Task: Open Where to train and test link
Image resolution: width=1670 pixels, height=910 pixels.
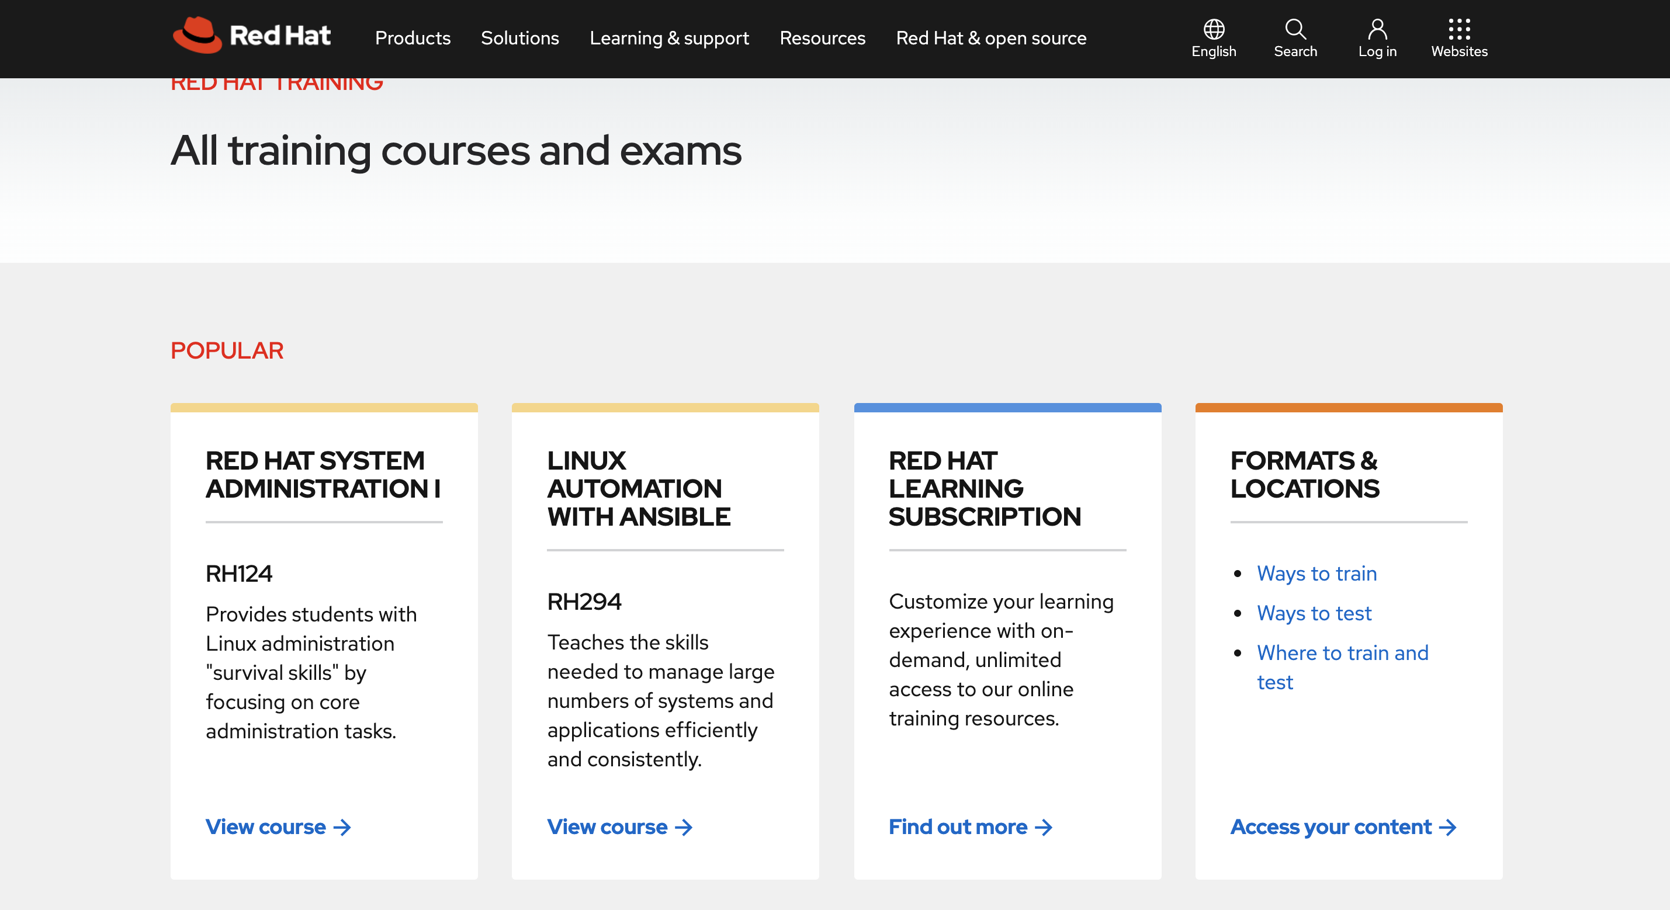Action: pos(1343,667)
